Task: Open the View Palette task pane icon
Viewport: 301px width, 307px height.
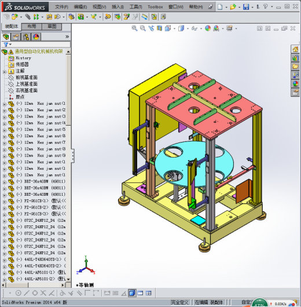Action: click(295, 75)
